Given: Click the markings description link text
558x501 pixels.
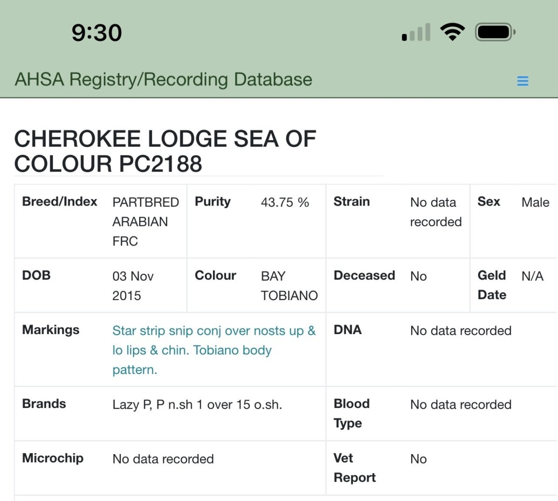Looking at the screenshot, I should (214, 350).
